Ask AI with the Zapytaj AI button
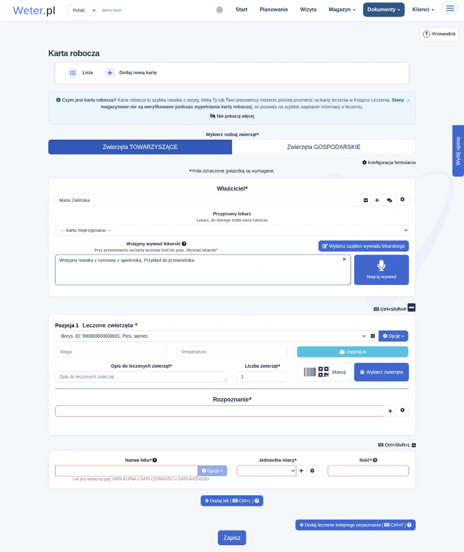The image size is (464, 552). coord(352,352)
